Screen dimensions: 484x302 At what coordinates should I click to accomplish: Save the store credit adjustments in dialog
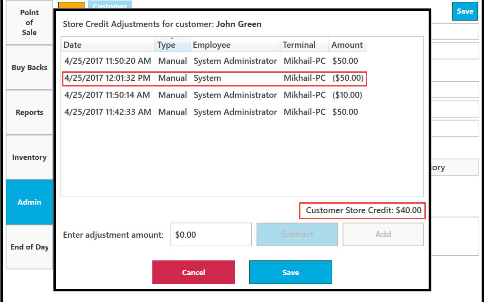pyautogui.click(x=290, y=272)
